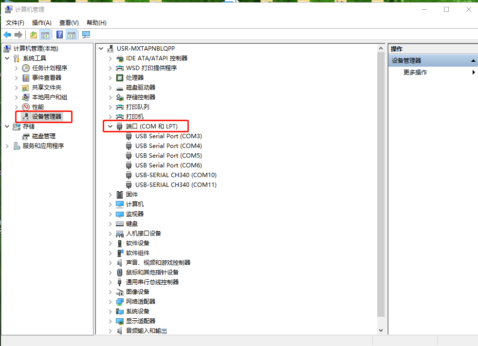
Task: Open the 查看(V) menu
Action: (69, 23)
